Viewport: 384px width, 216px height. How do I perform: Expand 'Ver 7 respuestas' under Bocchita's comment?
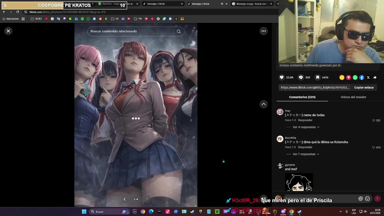tap(306, 154)
